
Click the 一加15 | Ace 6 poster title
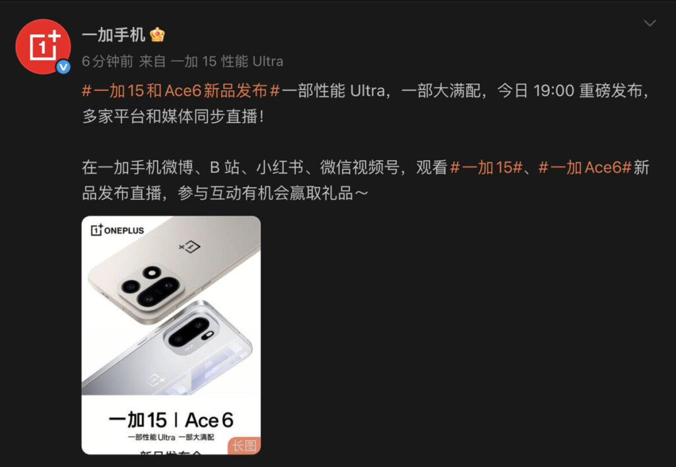[171, 420]
